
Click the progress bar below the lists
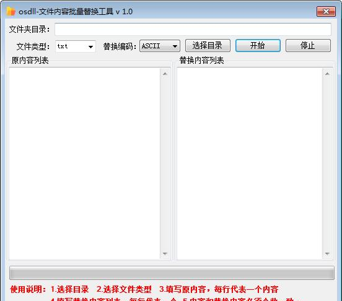click(172, 273)
